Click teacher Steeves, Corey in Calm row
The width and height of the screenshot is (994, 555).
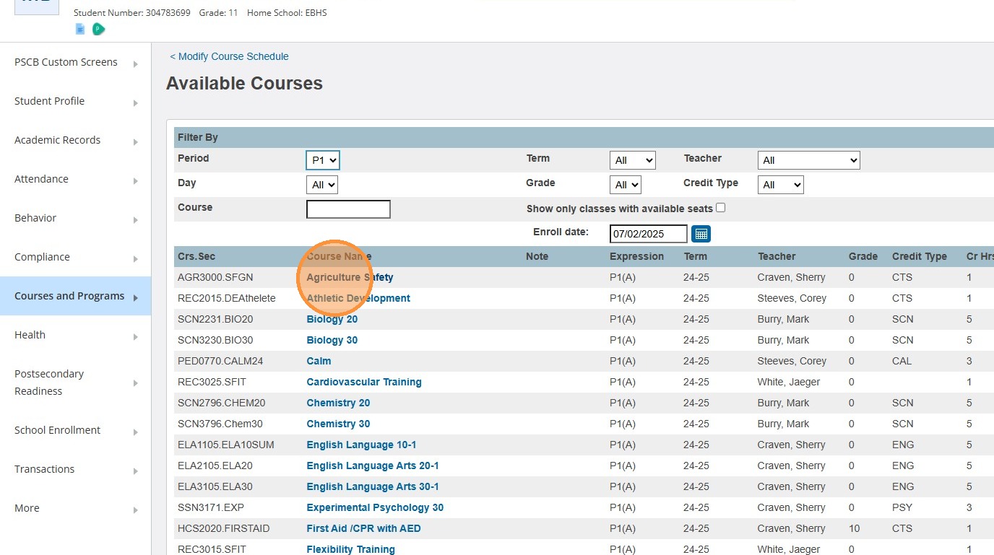click(792, 361)
